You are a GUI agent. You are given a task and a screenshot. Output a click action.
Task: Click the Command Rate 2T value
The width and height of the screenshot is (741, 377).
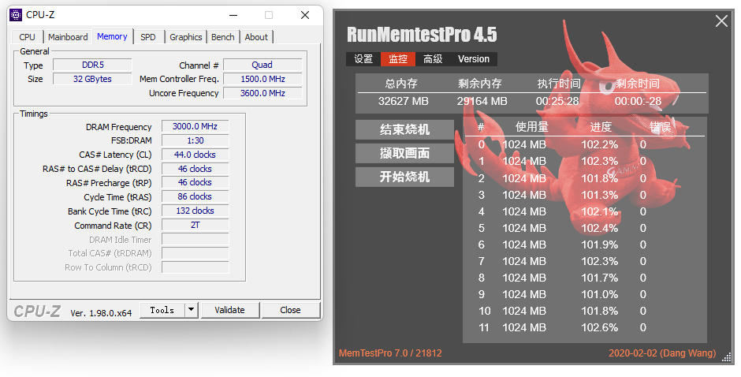pos(195,225)
